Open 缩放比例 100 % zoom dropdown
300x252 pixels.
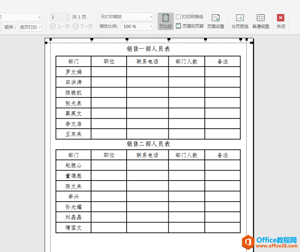(x=137, y=26)
